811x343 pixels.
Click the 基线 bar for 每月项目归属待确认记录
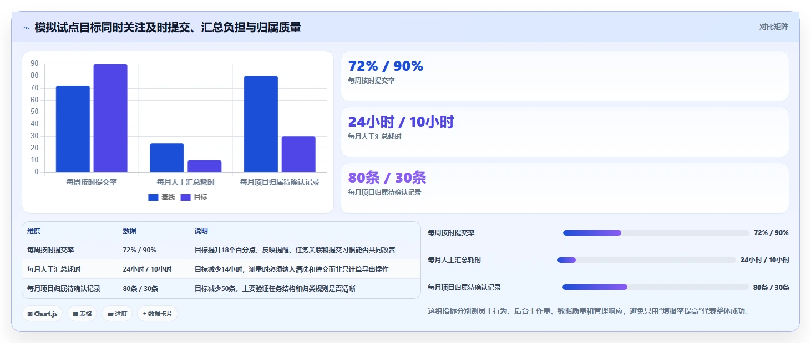point(261,124)
